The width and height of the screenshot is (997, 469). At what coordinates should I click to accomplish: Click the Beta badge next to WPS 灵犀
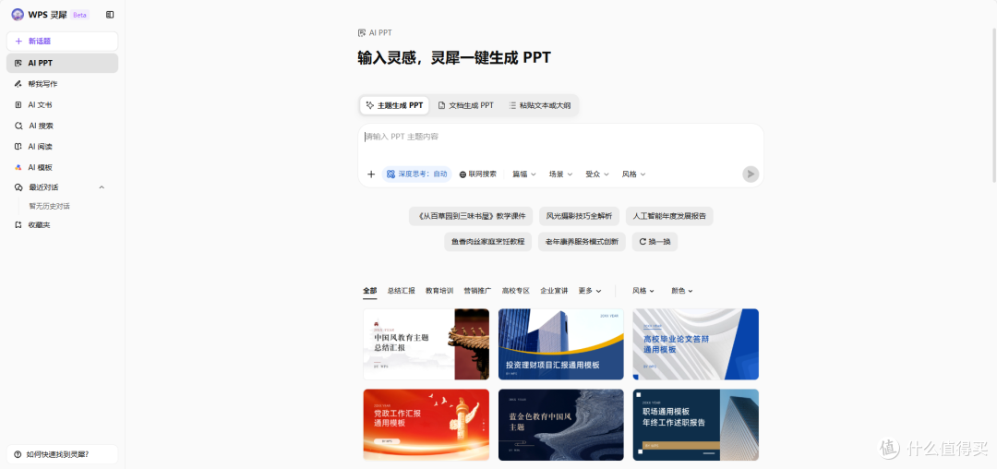[79, 15]
